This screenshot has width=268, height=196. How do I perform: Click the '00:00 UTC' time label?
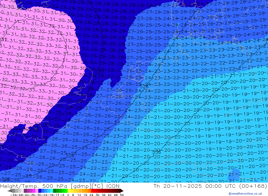pos(221,186)
